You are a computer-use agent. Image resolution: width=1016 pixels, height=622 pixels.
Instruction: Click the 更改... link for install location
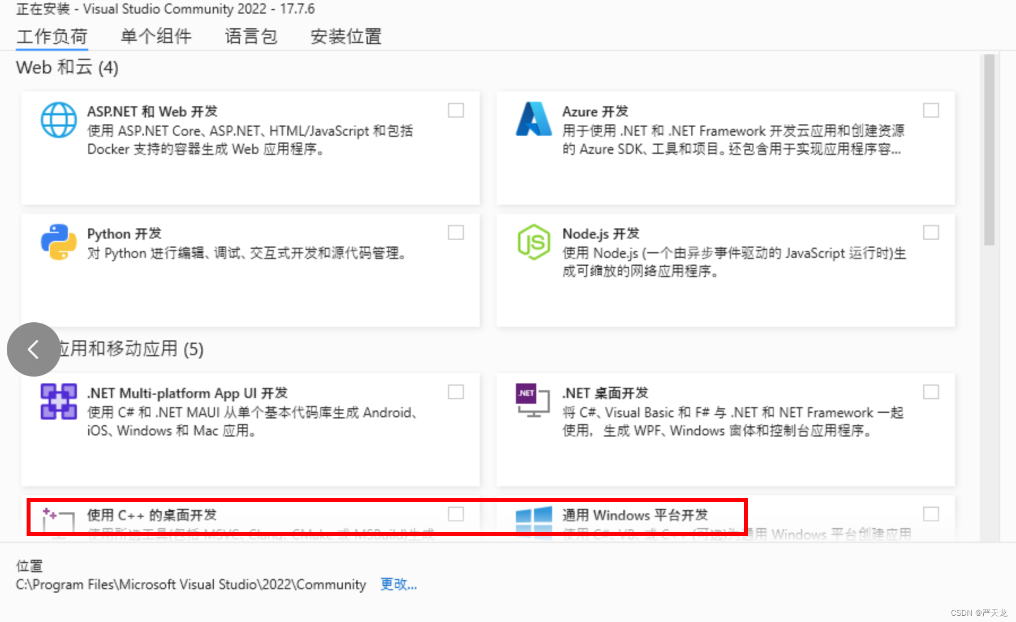coord(398,584)
